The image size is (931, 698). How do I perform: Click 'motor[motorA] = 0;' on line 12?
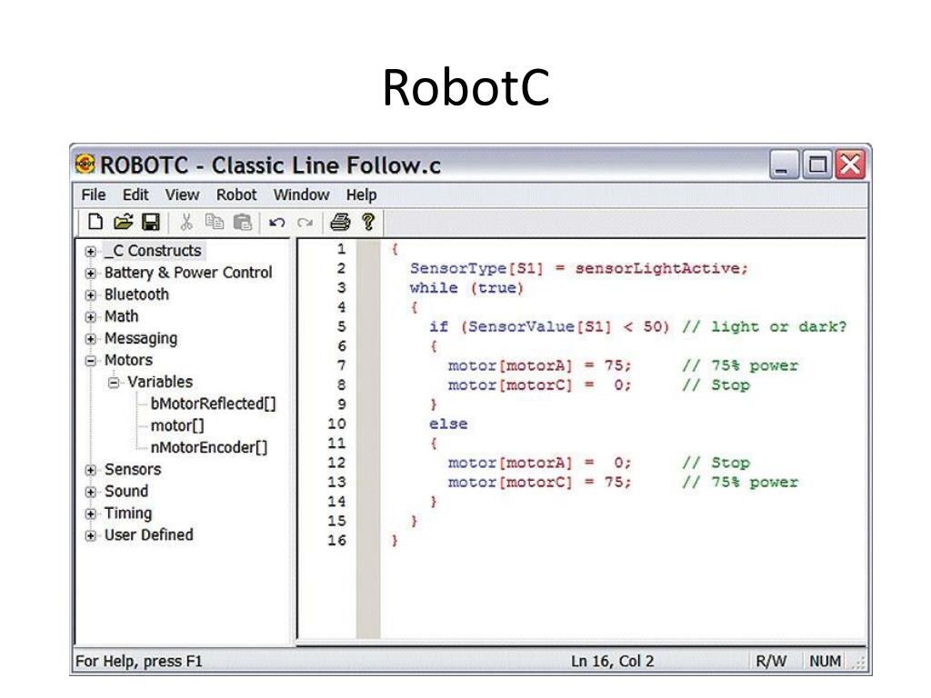pyautogui.click(x=540, y=463)
